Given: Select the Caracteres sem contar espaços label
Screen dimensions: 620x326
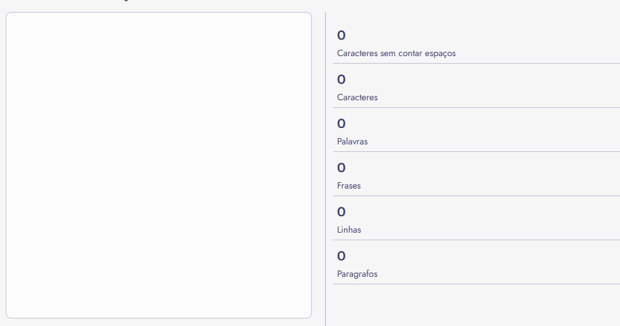Looking at the screenshot, I should (396, 53).
